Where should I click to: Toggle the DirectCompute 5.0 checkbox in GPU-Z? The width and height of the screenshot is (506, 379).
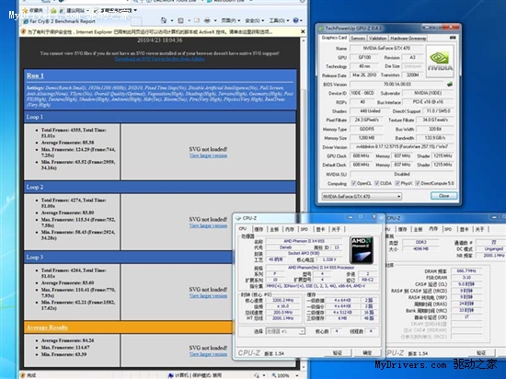tap(418, 183)
